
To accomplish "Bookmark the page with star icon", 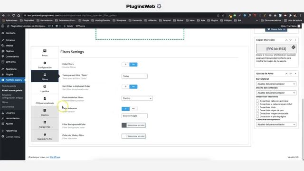I will (x=223, y=15).
